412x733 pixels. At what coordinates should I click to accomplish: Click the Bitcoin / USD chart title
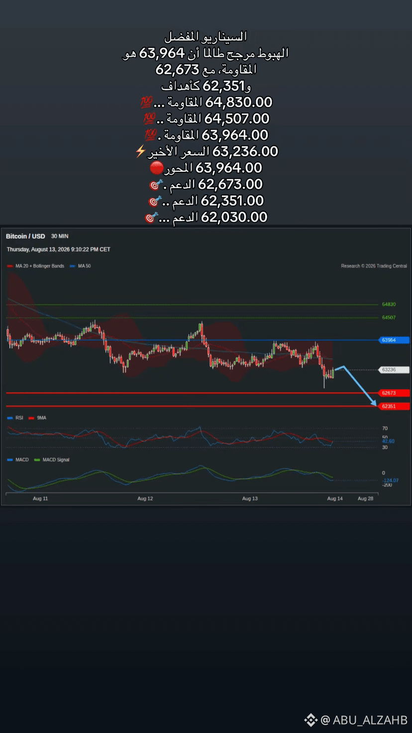(x=25, y=236)
